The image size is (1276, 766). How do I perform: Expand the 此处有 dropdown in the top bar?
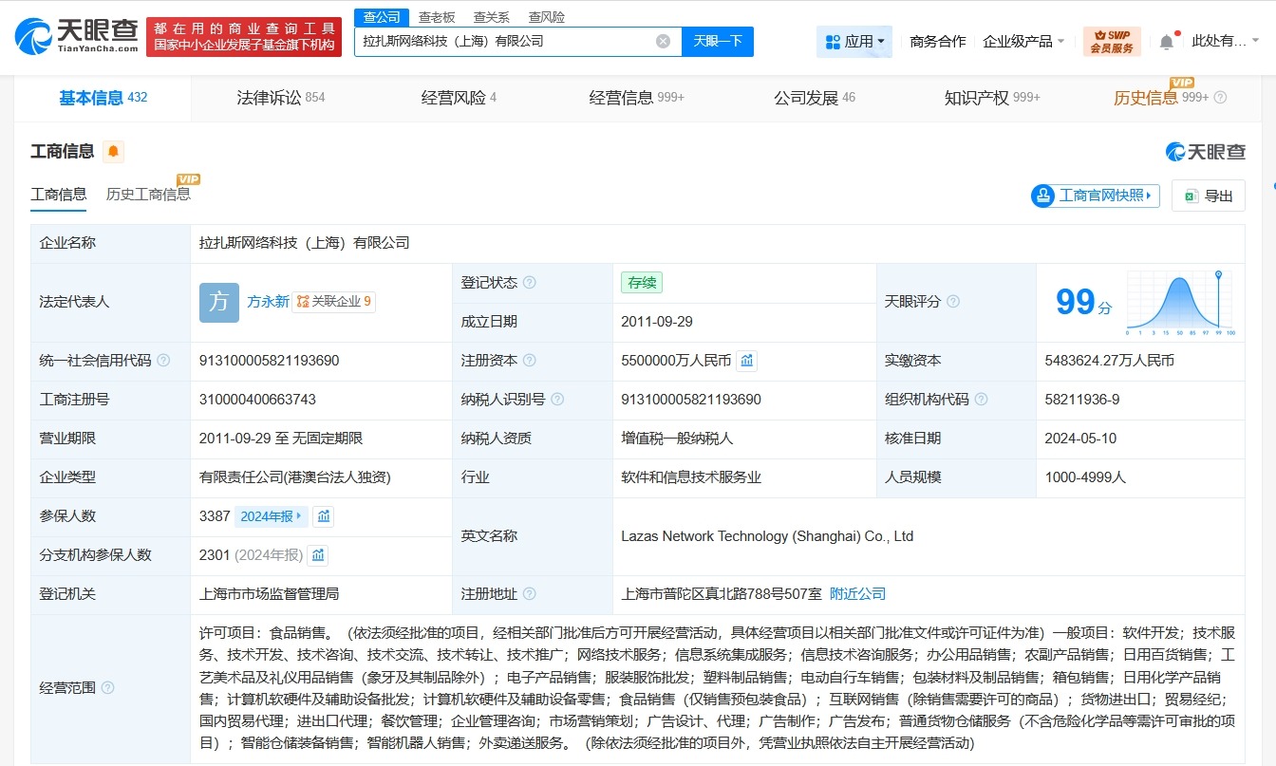pos(1225,41)
